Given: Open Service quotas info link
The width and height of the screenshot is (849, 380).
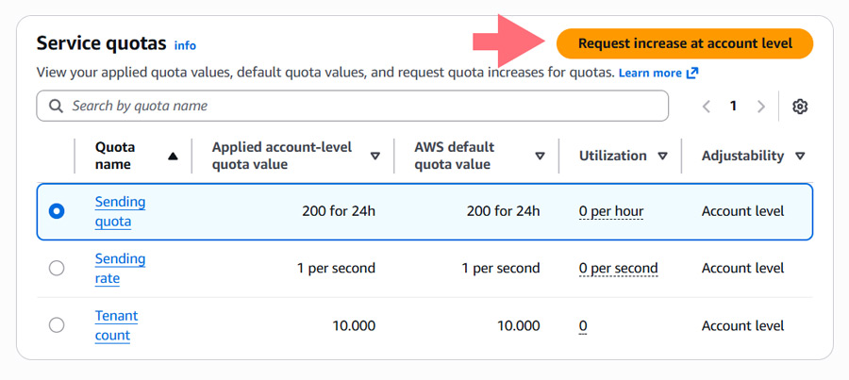Looking at the screenshot, I should (185, 45).
